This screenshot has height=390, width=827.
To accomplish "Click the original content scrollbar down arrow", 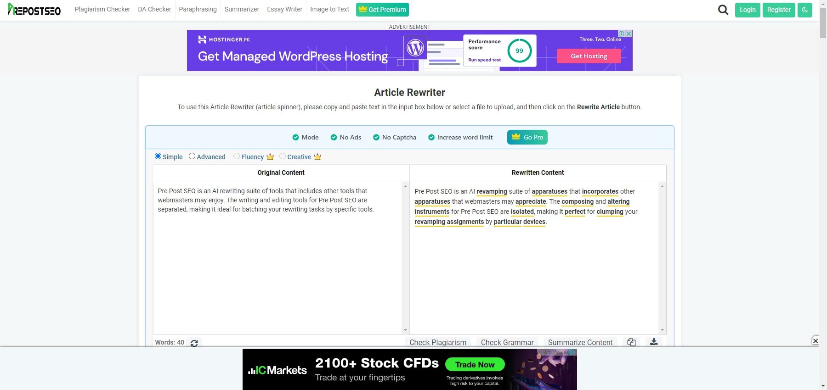I will tap(405, 330).
